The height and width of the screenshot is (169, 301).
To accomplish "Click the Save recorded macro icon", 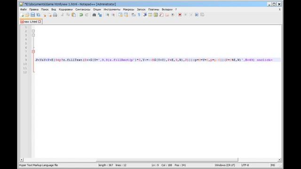I will click(x=202, y=15).
